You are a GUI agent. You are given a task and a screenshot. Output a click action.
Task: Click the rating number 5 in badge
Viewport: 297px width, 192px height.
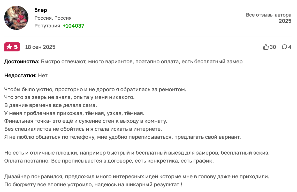[16, 47]
